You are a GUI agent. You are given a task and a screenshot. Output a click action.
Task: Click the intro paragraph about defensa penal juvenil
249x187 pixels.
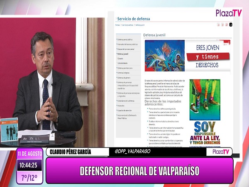164,89
